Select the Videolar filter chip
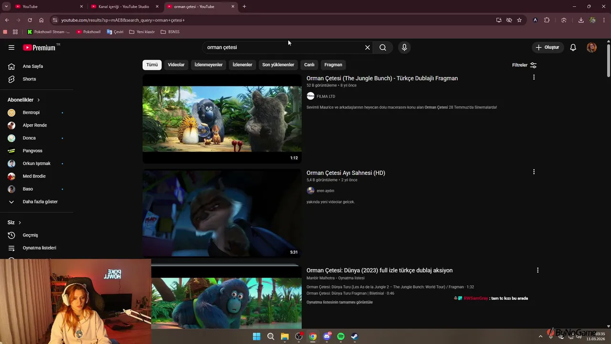The height and width of the screenshot is (344, 611). pyautogui.click(x=176, y=64)
